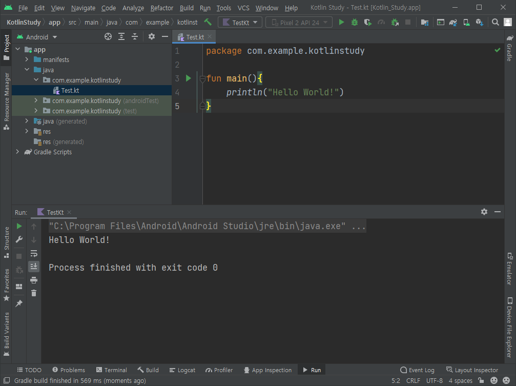Sync project with Gradle files icon
This screenshot has width=516, height=386.
[x=453, y=22]
